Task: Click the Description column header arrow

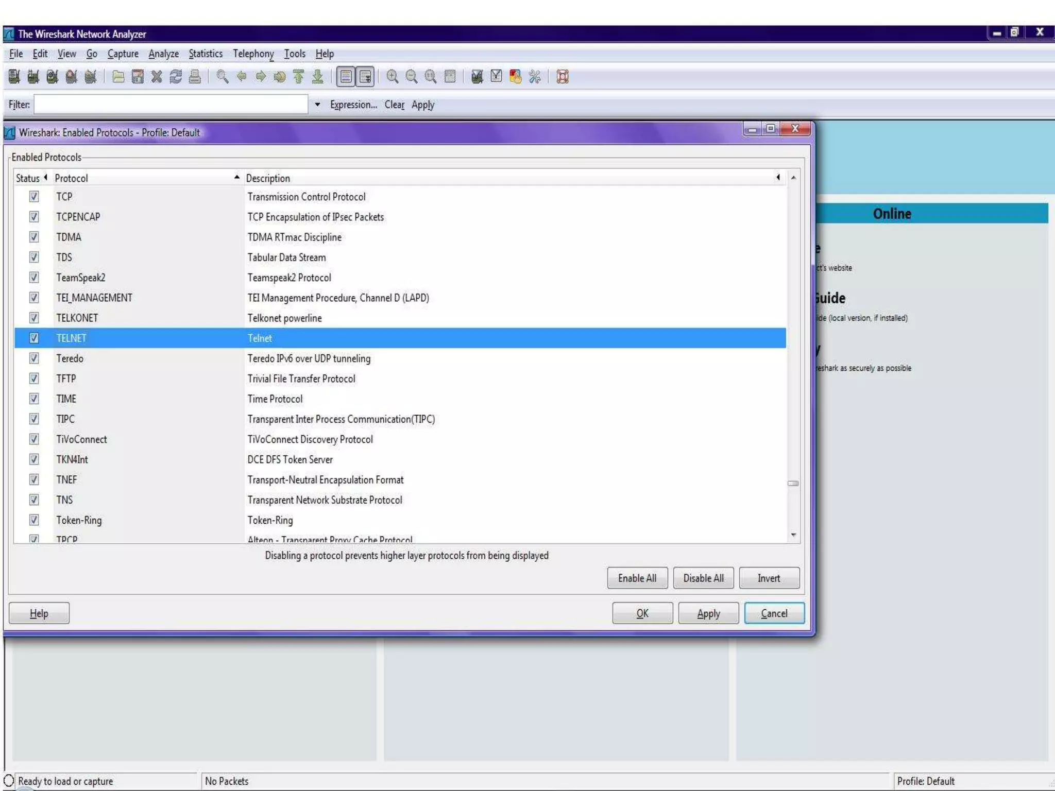Action: pos(778,178)
